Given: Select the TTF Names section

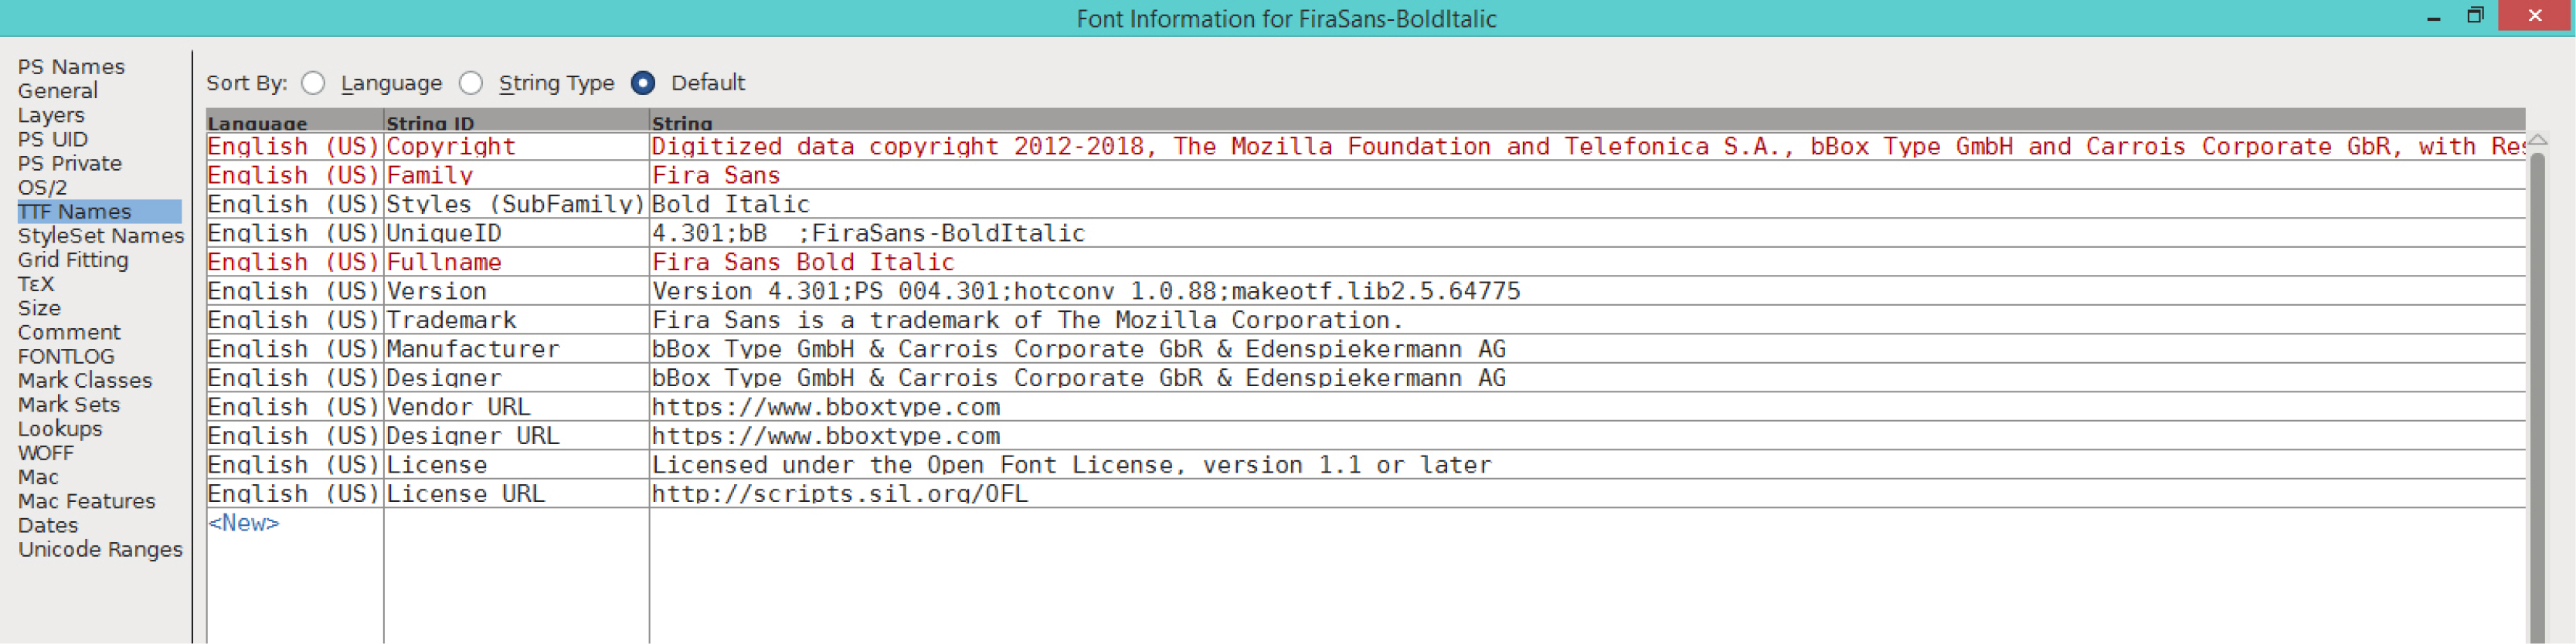Looking at the screenshot, I should pos(99,211).
